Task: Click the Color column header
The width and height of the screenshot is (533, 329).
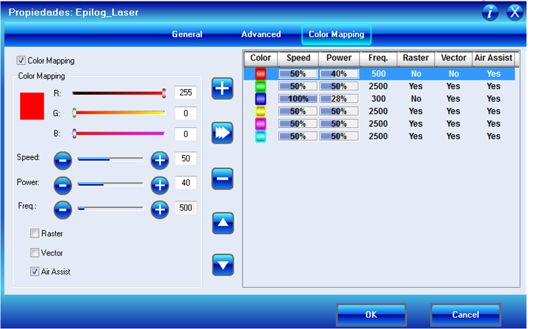Action: [261, 58]
